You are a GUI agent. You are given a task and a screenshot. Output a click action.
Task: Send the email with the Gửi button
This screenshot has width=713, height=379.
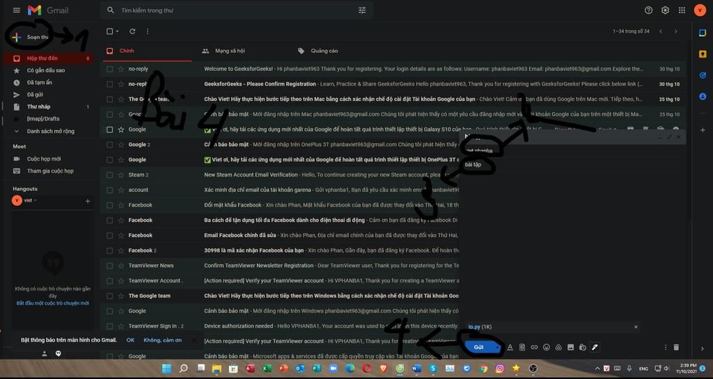click(x=479, y=347)
